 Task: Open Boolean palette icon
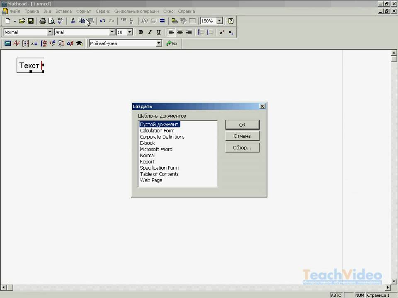52,43
